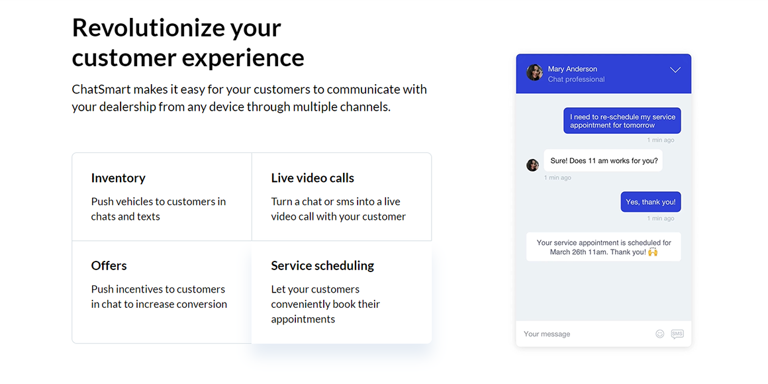This screenshot has height=384, width=768.
Task: Click Mary Anderson's avatar in the chat header
Action: coord(534,73)
